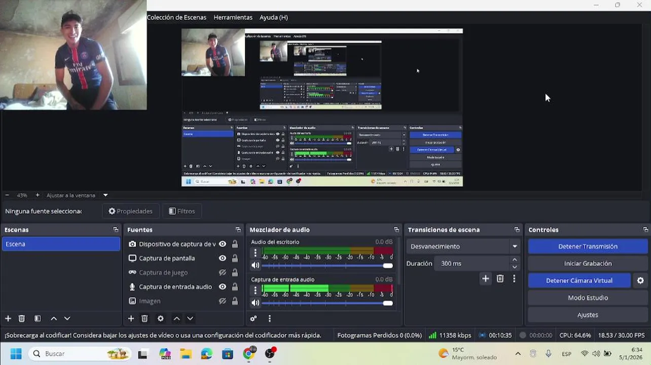
Task: Click audio mixer vertical scrollbar
Action: point(399,261)
